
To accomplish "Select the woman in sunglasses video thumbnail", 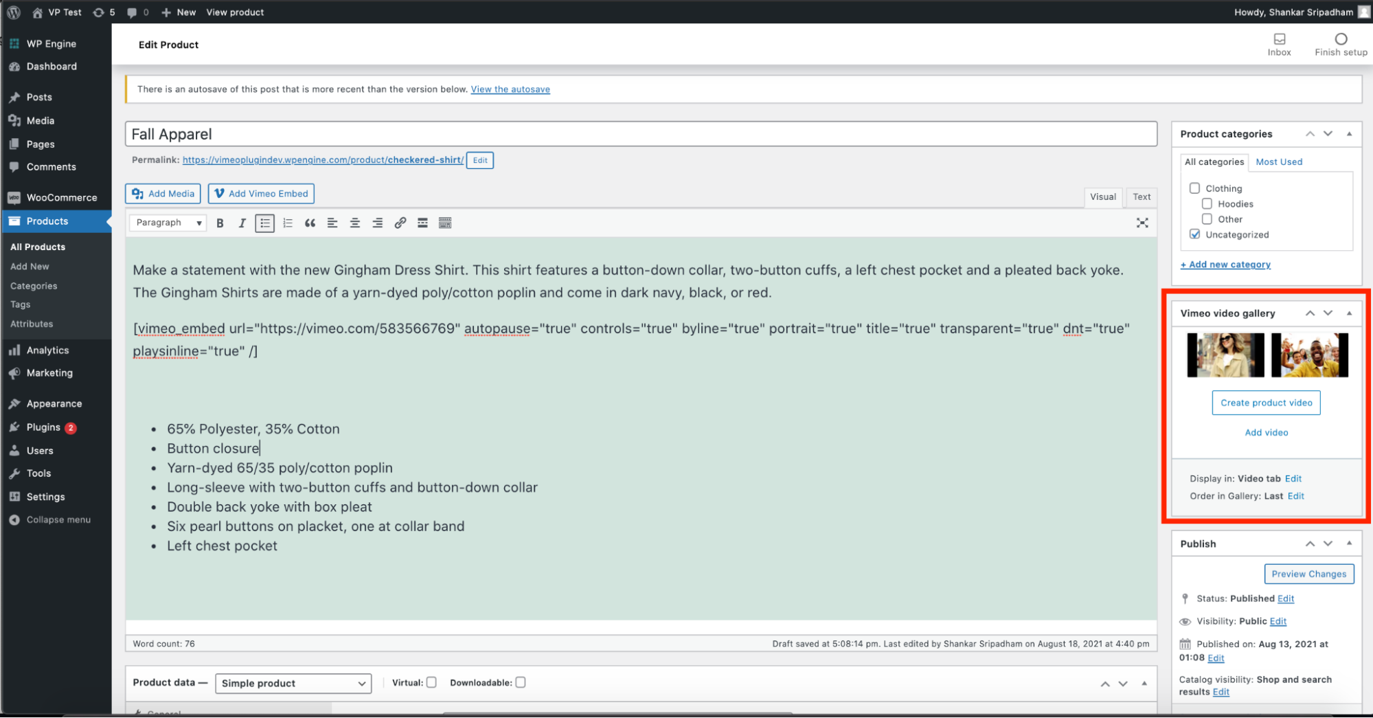I will tap(1225, 355).
